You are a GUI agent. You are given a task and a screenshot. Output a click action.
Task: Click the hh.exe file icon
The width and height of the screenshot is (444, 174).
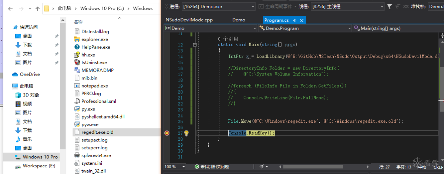pyautogui.click(x=77, y=55)
